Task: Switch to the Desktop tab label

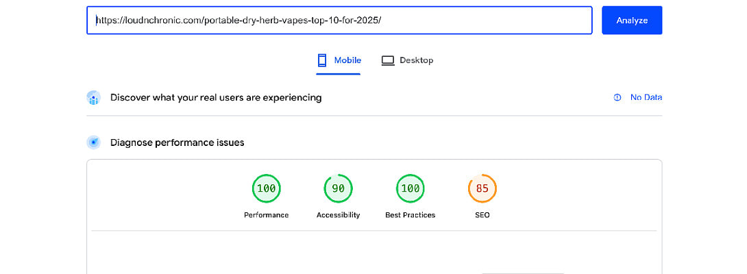Action: coord(416,60)
